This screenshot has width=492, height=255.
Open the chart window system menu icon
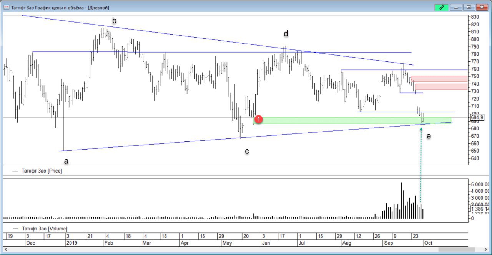pos(6,7)
